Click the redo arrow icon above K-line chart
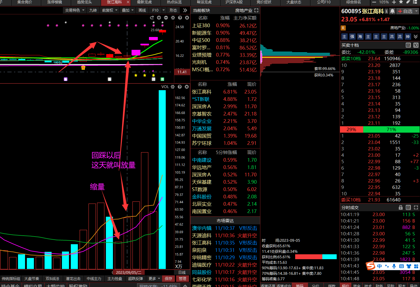Screen dimensions: 420x287 (x=152, y=18)
